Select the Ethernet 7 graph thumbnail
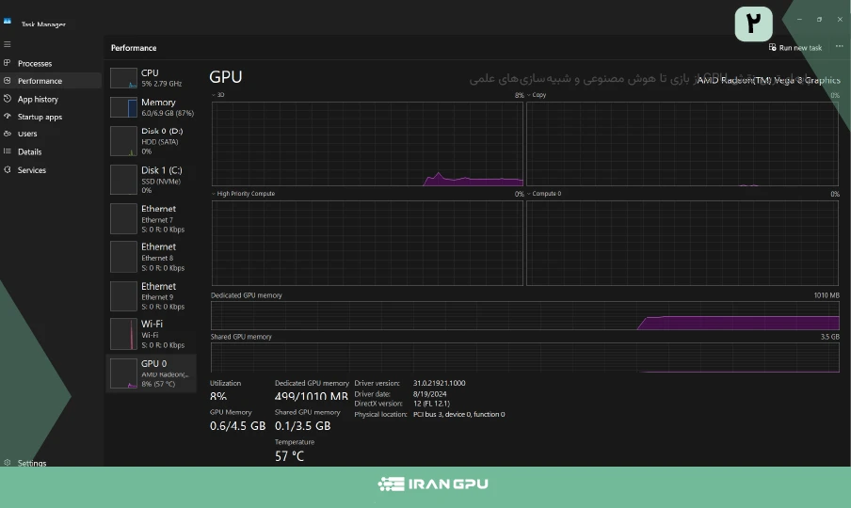 pos(123,218)
